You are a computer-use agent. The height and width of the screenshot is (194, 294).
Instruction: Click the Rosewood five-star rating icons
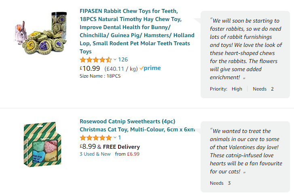pyautogui.click(x=96, y=138)
